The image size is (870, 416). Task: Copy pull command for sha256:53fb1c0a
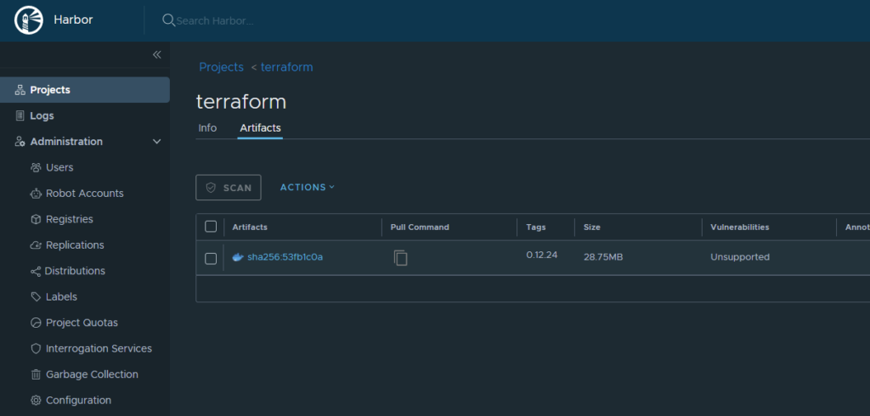401,257
